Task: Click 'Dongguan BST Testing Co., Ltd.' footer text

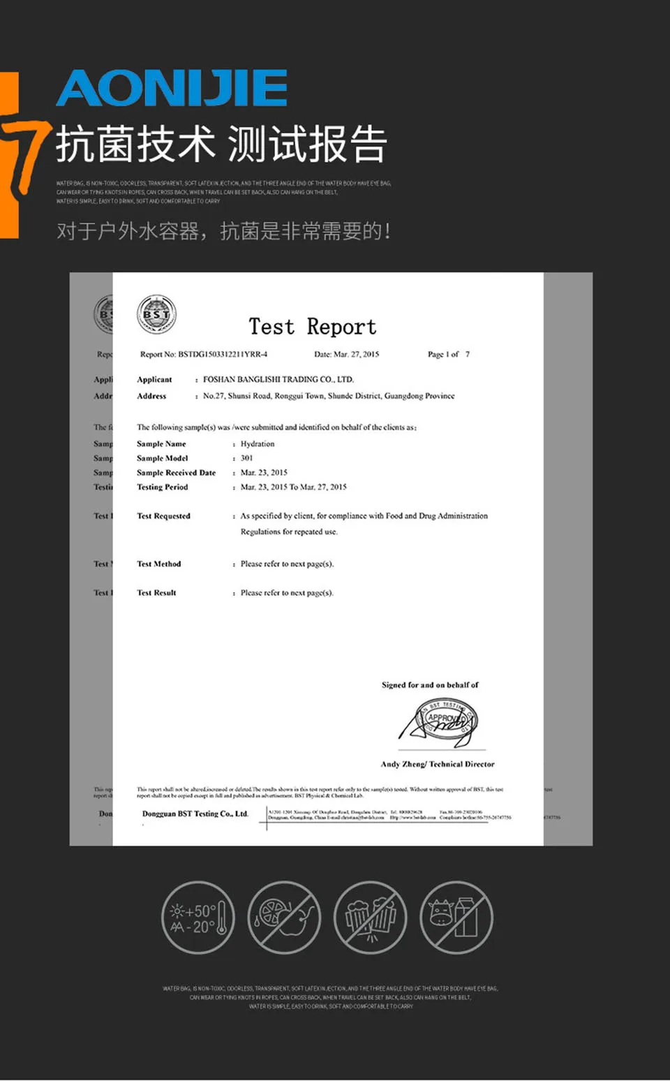Action: point(195,814)
